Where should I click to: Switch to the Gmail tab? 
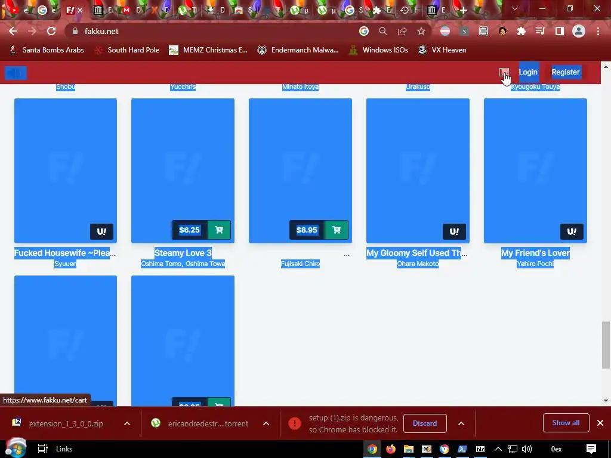coord(131,10)
